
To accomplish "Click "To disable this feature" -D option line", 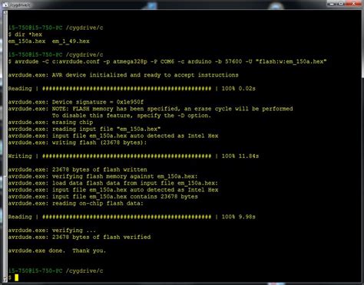I will point(131,116).
